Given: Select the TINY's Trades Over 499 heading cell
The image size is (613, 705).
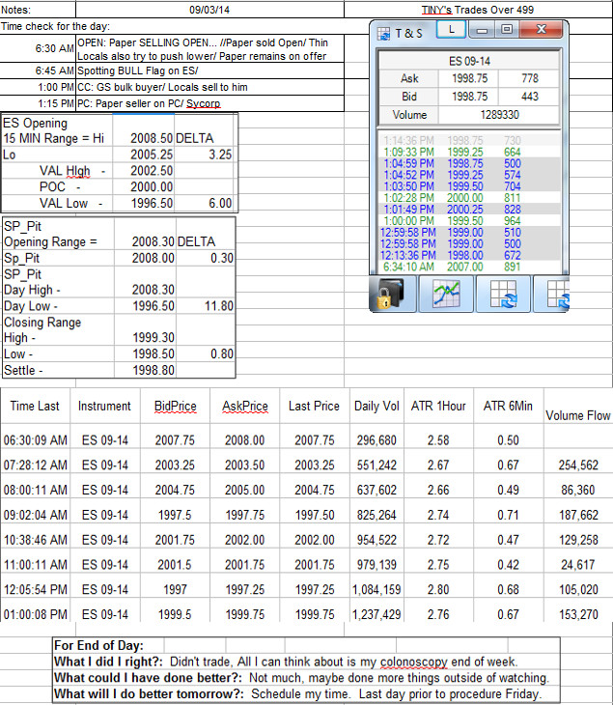Looking at the screenshot, I should pos(478,10).
